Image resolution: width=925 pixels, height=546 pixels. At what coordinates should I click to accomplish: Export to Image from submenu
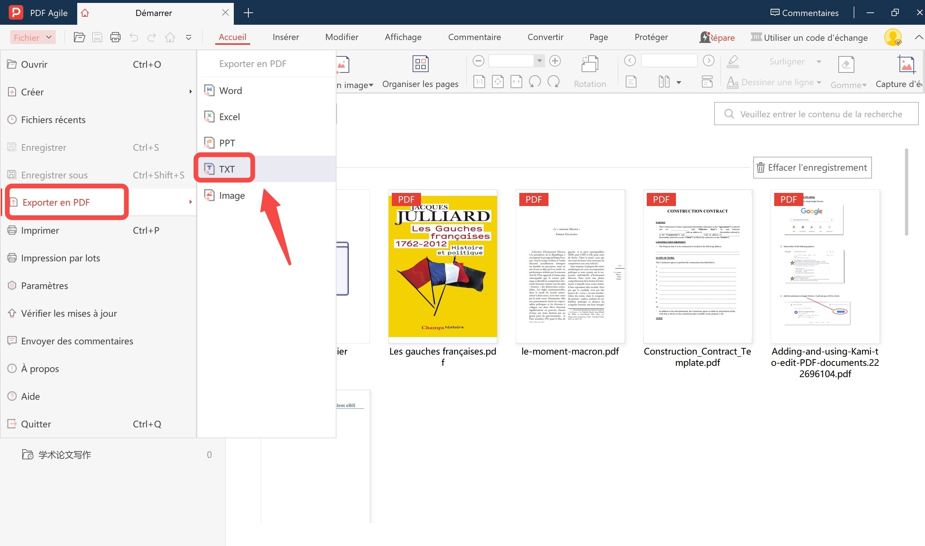click(x=267, y=195)
